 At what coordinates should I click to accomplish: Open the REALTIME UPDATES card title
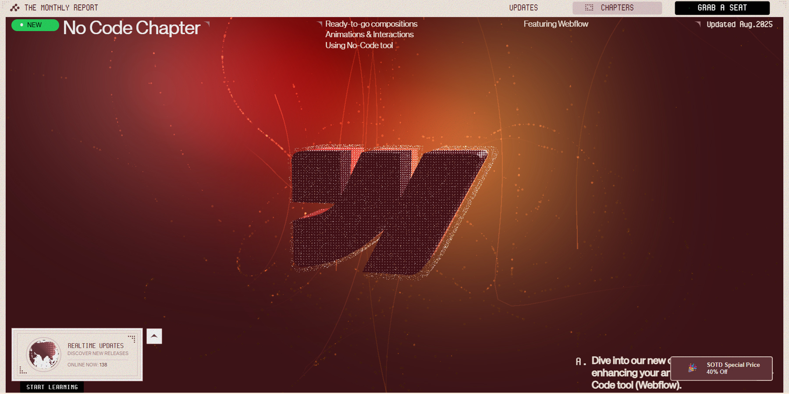tap(96, 346)
